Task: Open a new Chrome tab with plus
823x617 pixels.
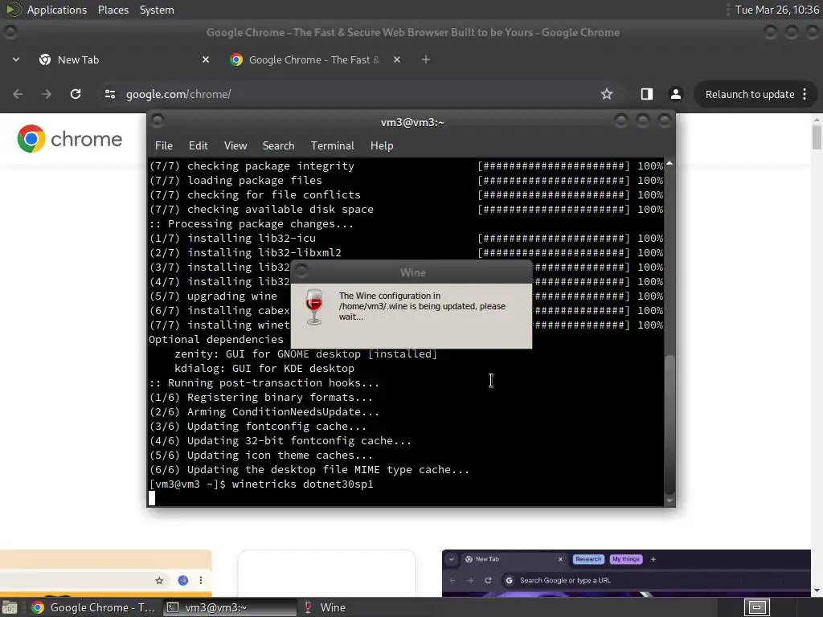Action: point(426,59)
